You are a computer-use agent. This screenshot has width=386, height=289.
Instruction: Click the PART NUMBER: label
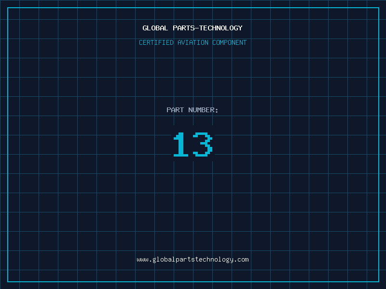coord(193,110)
